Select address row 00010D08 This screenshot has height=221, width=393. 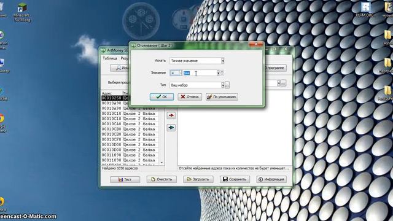130,150
